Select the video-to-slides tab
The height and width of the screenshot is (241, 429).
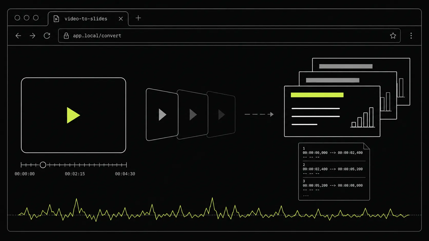tap(88, 19)
